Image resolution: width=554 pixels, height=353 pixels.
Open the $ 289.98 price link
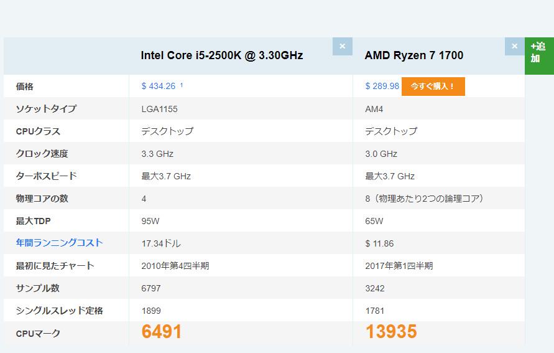[x=382, y=87]
